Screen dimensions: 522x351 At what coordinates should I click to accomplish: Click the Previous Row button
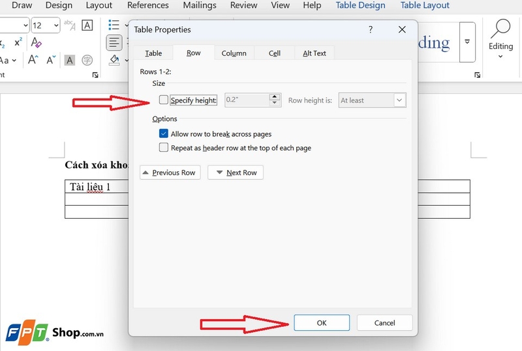170,173
